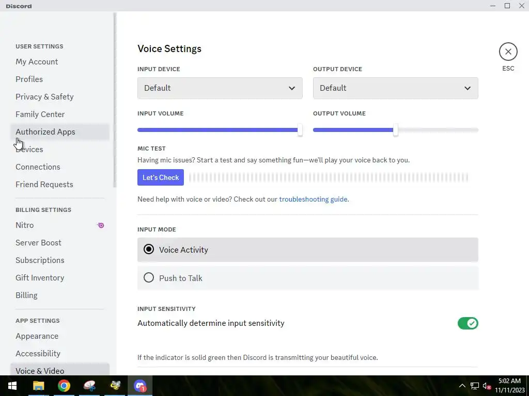The width and height of the screenshot is (529, 396).
Task: Click the Input Volume slider handle
Action: (x=300, y=130)
